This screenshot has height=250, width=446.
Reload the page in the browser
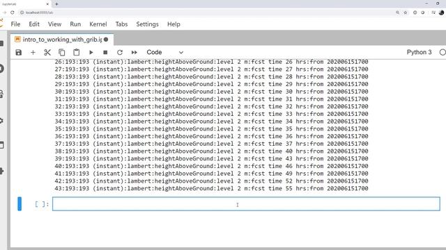[13, 12]
